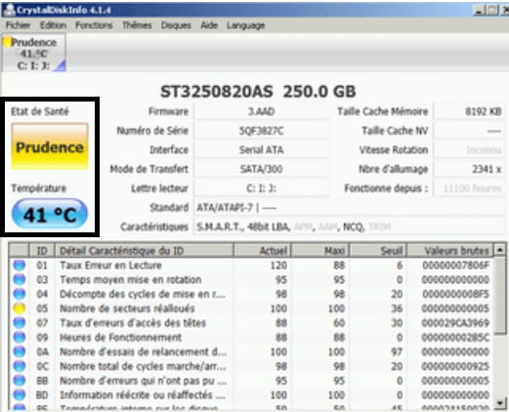509x412 pixels.
Task: Click raw value 000029CA3969
Action: 456,322
